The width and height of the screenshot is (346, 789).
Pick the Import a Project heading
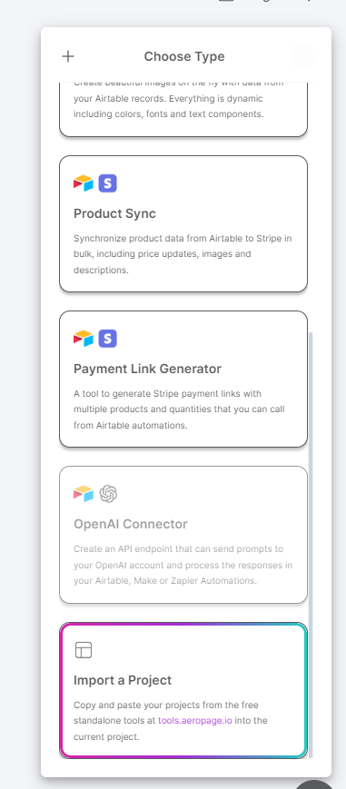click(x=123, y=680)
